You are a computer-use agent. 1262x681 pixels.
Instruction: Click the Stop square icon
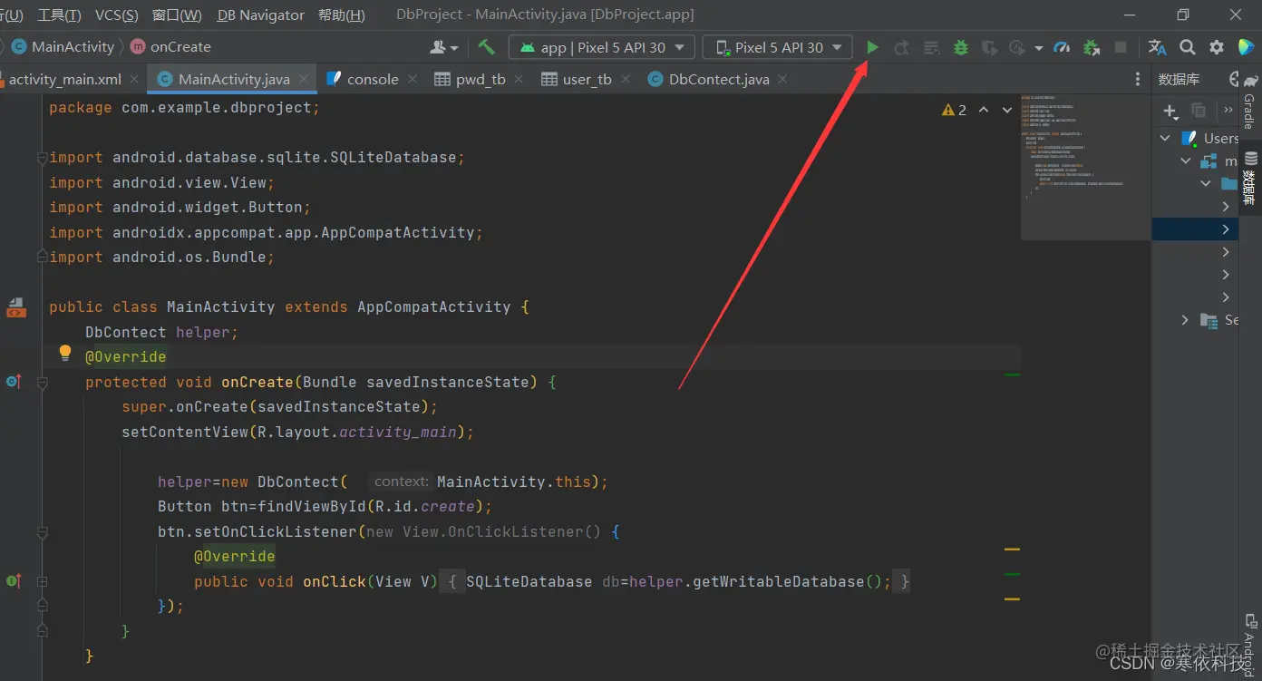1121,47
